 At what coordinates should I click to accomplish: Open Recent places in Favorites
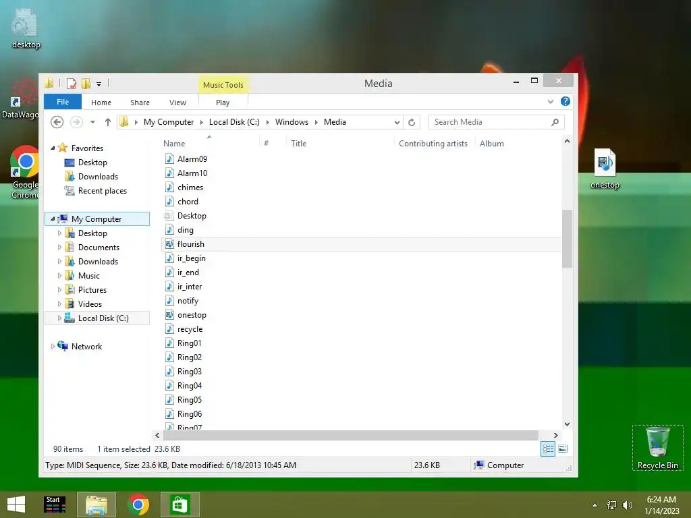103,191
